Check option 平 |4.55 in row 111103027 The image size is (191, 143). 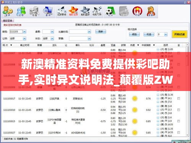pyautogui.click(x=158, y=132)
